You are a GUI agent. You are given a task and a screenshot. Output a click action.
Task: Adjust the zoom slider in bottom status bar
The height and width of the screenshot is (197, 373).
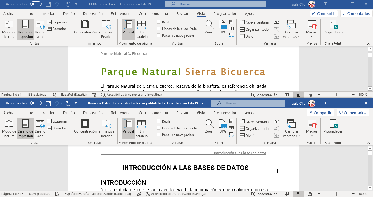pos(336,194)
